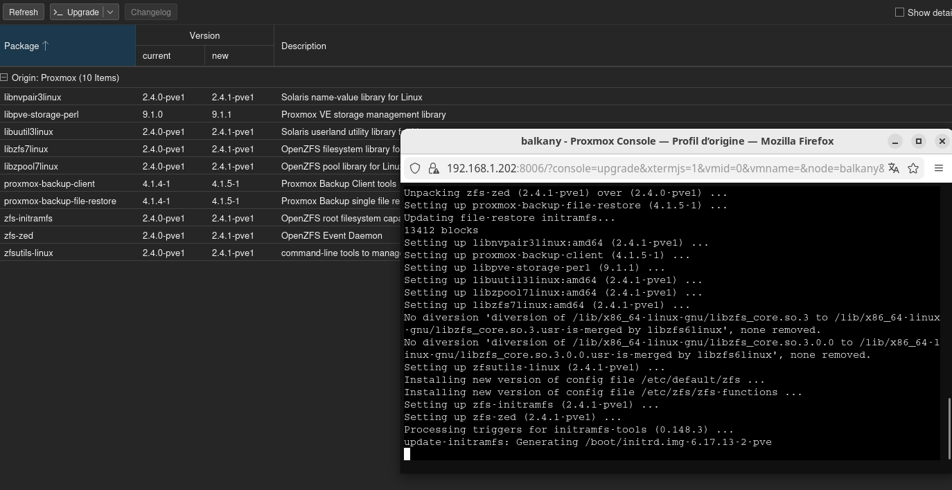Screen dimensions: 952x490
Task: Toggle the Show details checkbox
Action: tap(900, 12)
